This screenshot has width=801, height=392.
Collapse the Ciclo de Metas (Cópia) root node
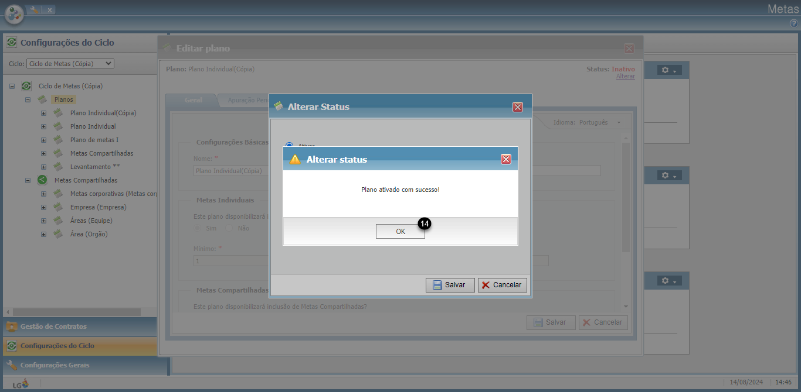coord(12,86)
